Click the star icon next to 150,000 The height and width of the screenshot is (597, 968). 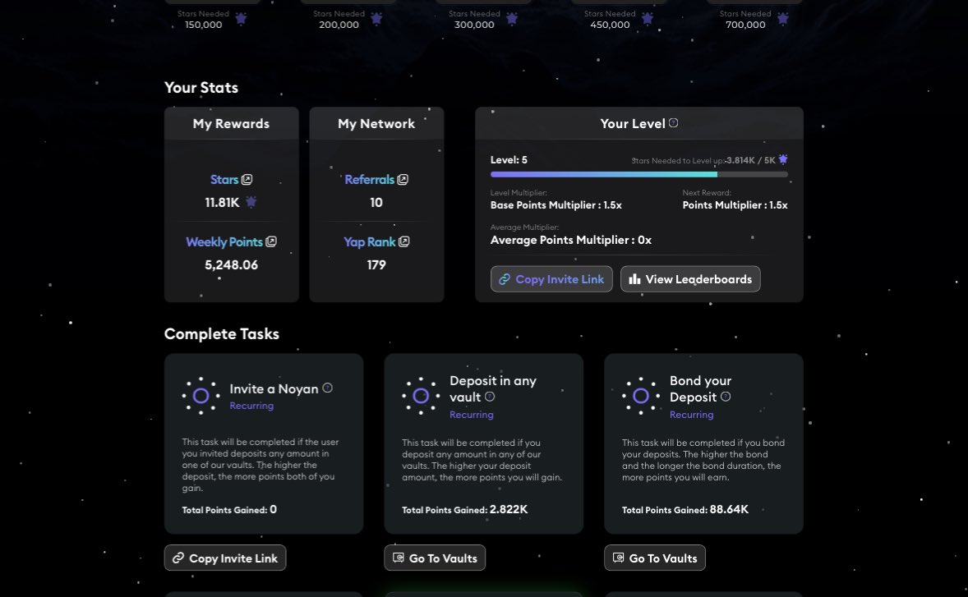click(x=241, y=19)
